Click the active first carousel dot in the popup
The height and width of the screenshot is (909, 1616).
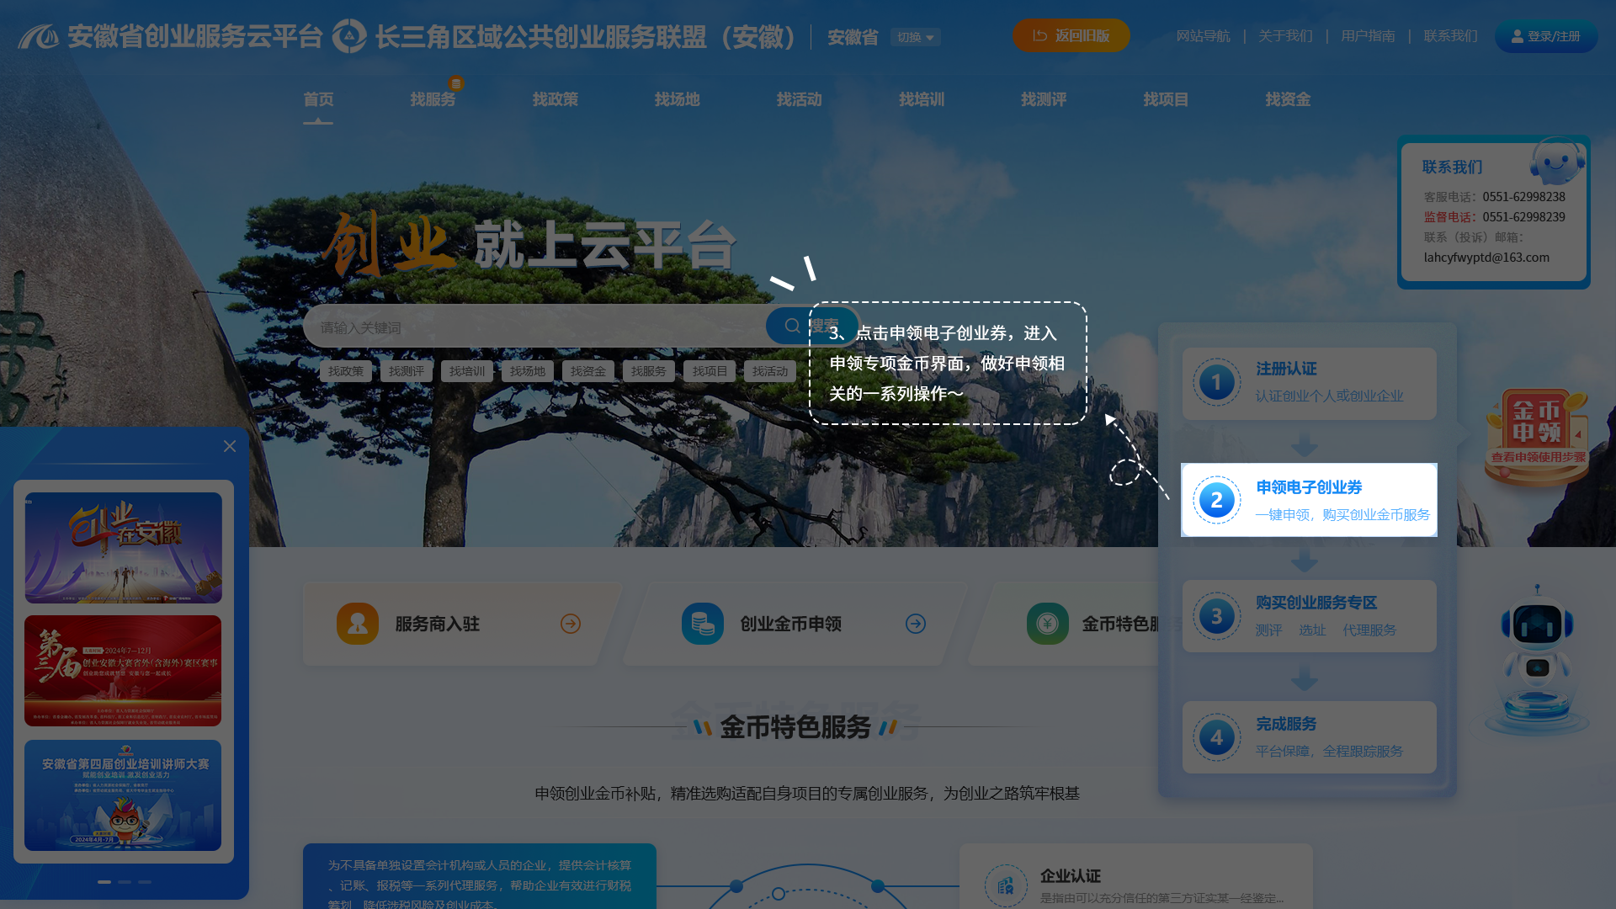point(104,882)
